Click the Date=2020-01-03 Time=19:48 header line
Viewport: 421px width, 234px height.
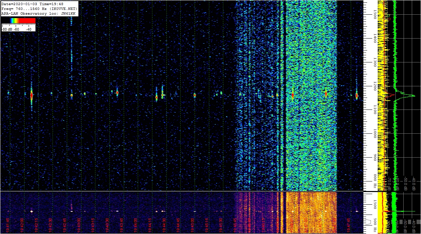32,4
